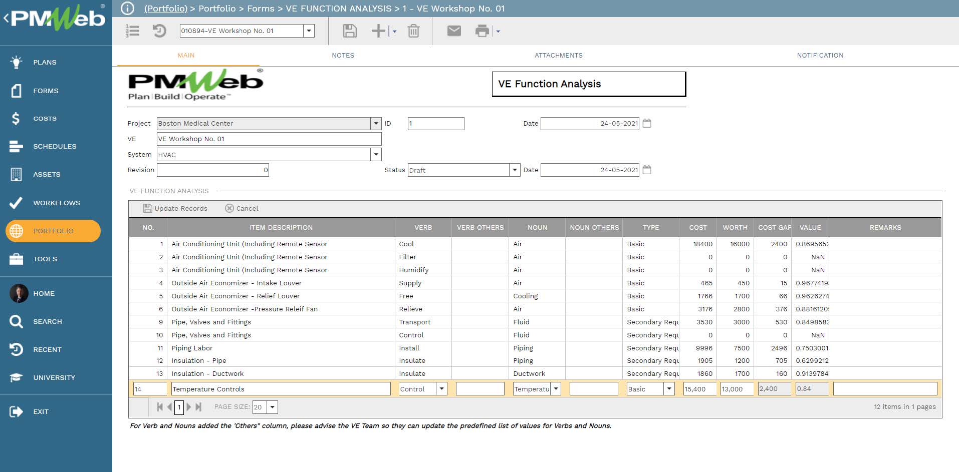Viewport: 959px width, 472px height.
Task: Go to the last page using pagination arrow
Action: tap(199, 407)
